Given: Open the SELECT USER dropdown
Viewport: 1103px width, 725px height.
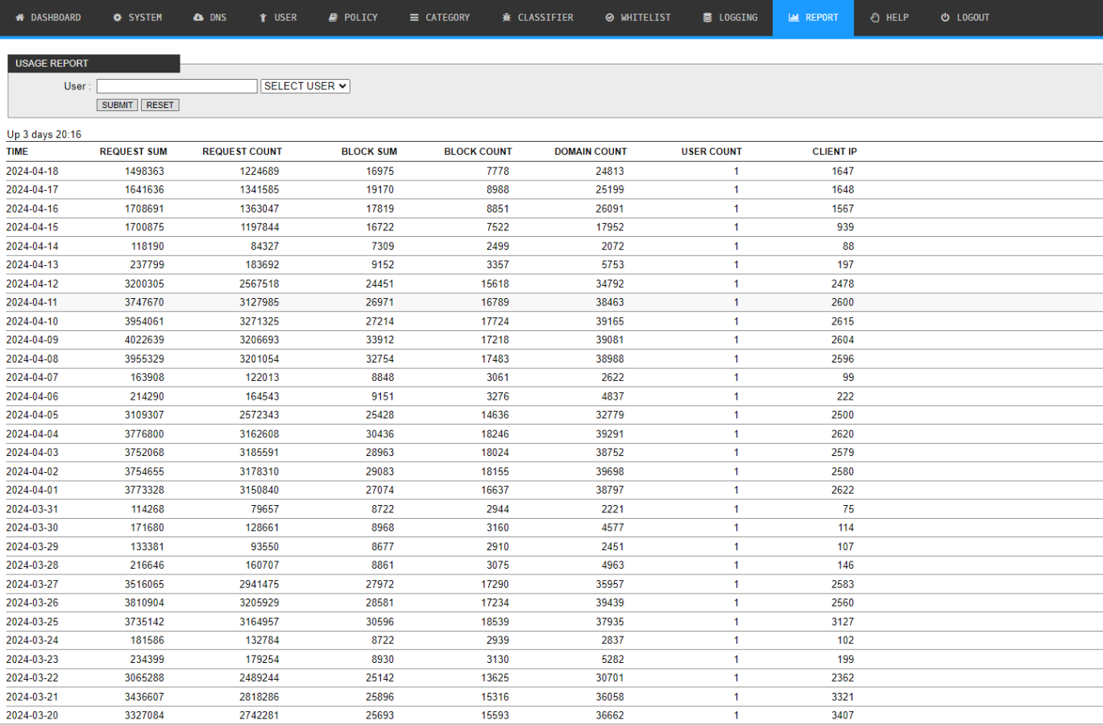Looking at the screenshot, I should pos(305,86).
